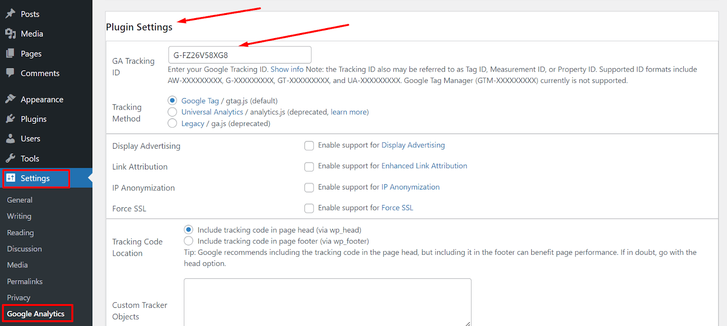727x326 pixels.
Task: Click the IP Anonymization row label
Action: point(144,188)
